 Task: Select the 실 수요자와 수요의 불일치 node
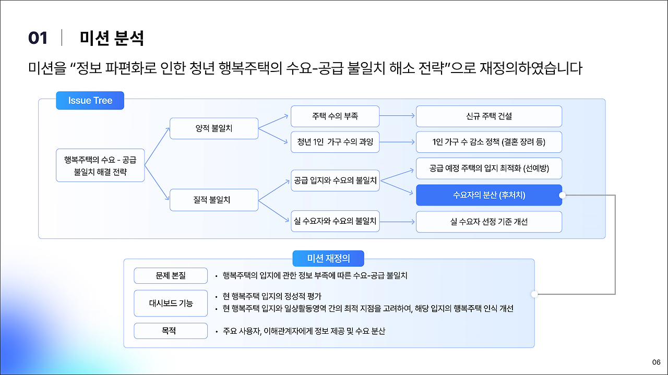click(x=335, y=221)
